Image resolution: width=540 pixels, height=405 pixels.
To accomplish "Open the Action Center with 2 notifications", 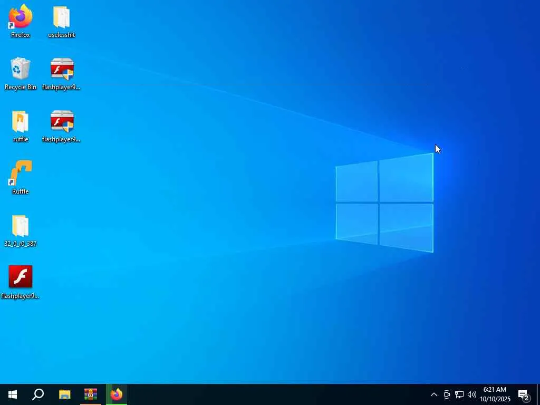I will click(524, 394).
